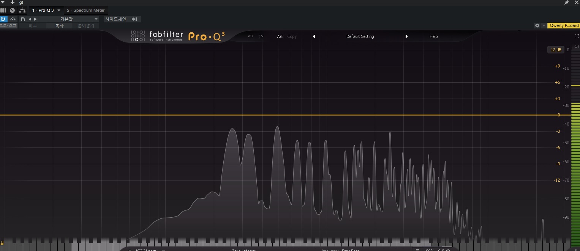
Task: Enter full screen mode icon
Action: (x=577, y=36)
